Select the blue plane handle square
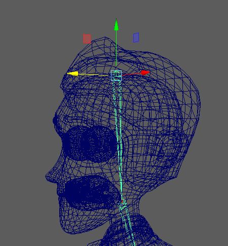 pos(136,37)
